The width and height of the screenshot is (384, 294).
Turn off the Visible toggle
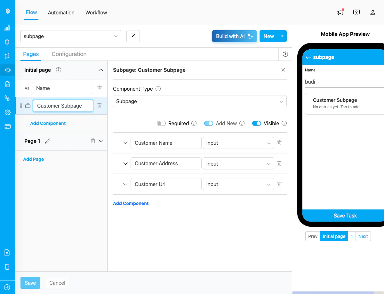[257, 123]
